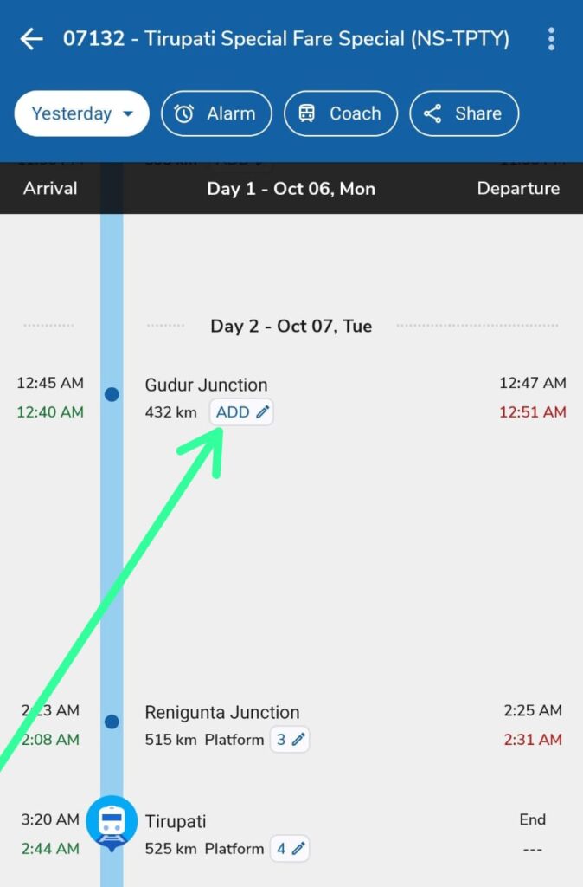This screenshot has width=583, height=887.
Task: Tap the Departure column header
Action: 518,189
